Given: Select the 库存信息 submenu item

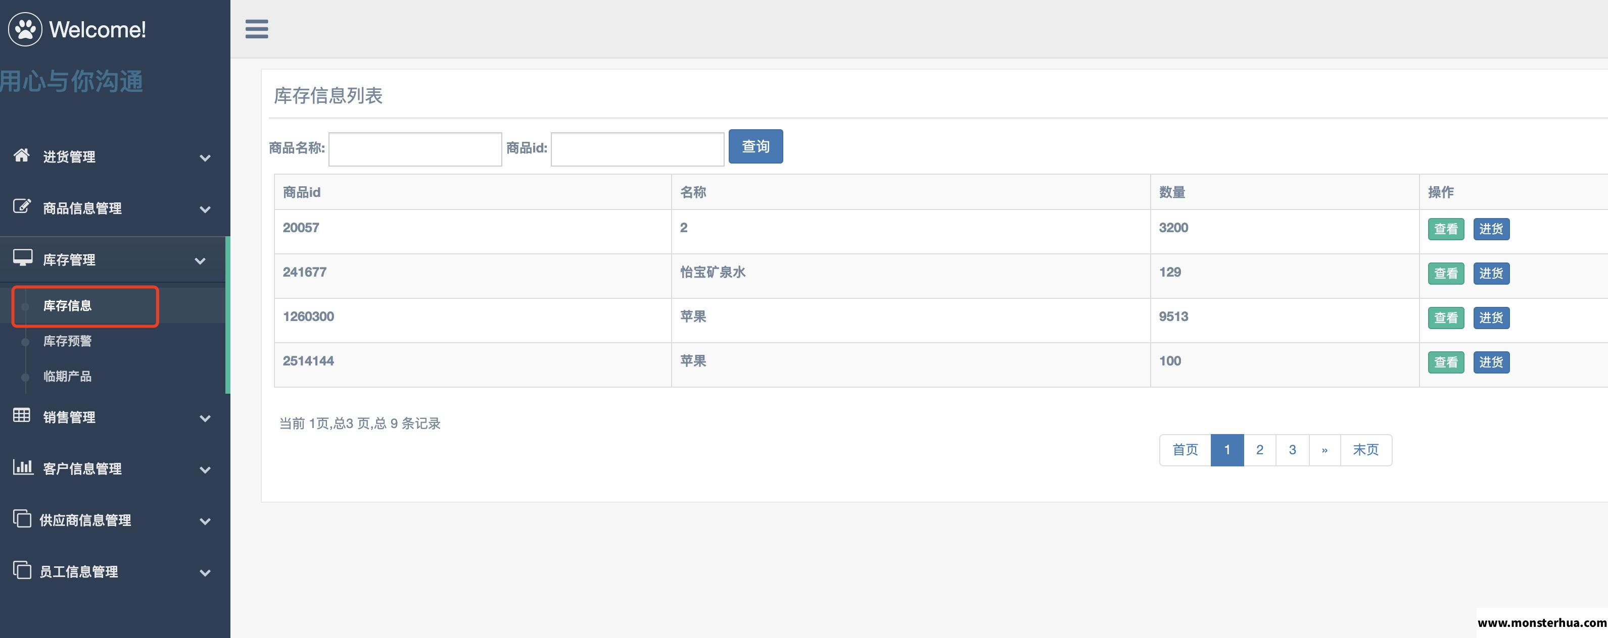Looking at the screenshot, I should pos(67,305).
